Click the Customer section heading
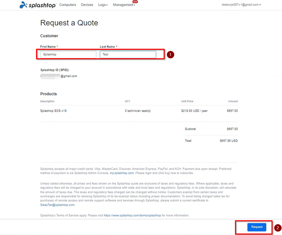This screenshot has height=235, width=282. point(49,36)
